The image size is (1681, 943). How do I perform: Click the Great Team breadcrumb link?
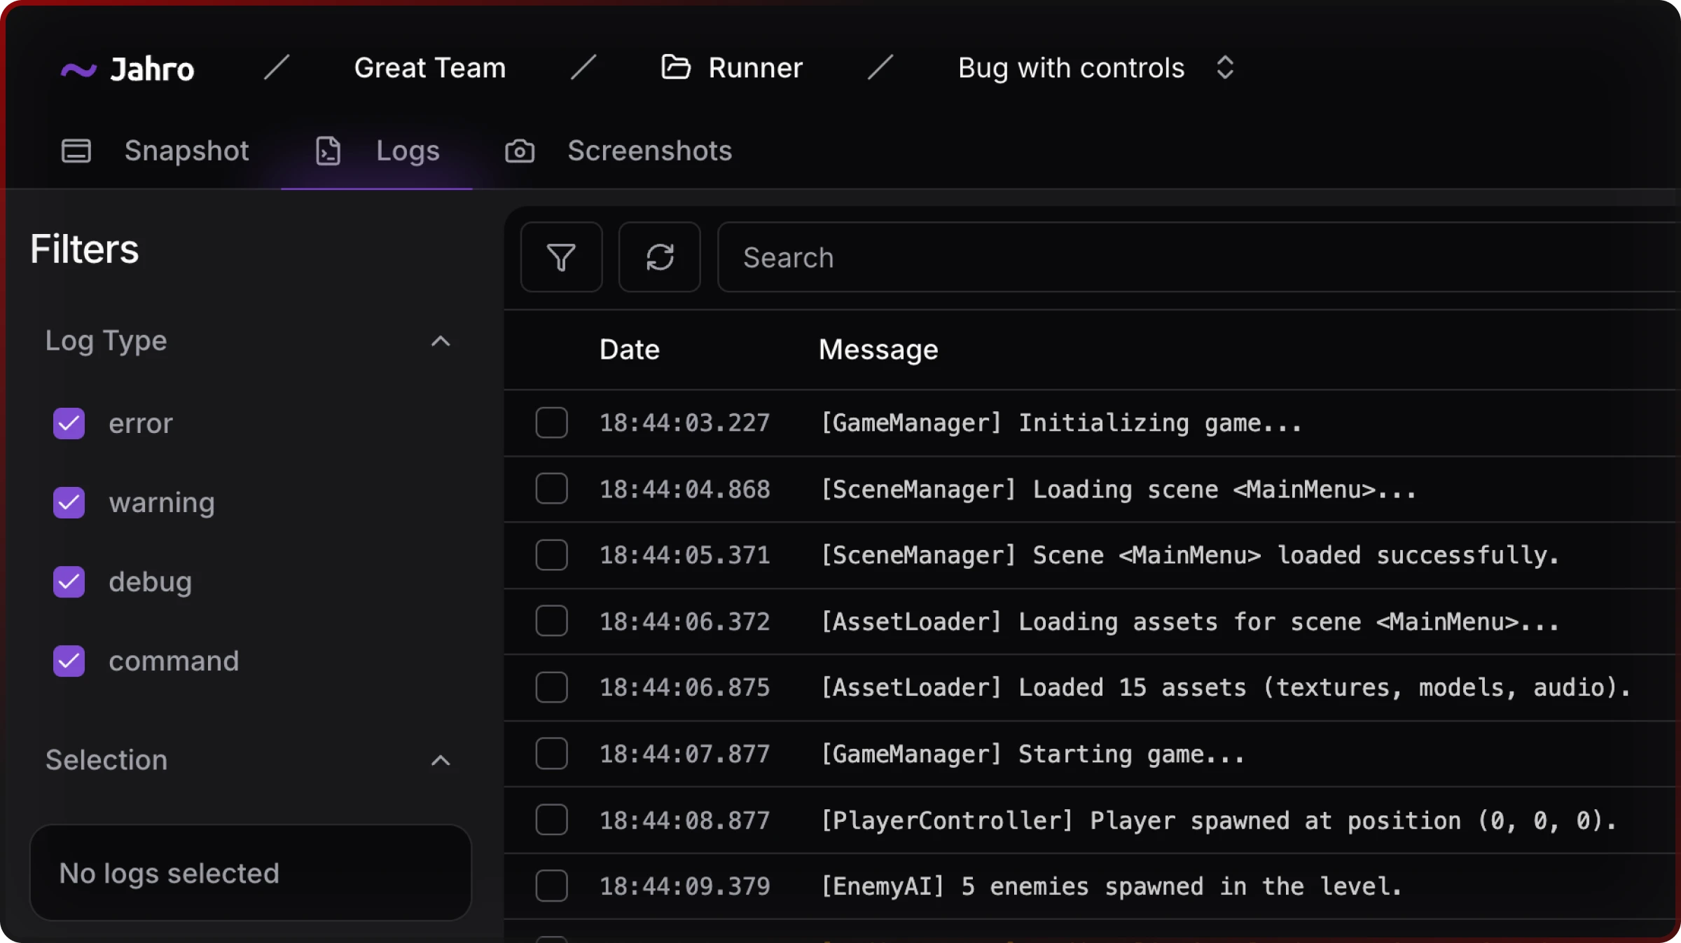tap(429, 67)
